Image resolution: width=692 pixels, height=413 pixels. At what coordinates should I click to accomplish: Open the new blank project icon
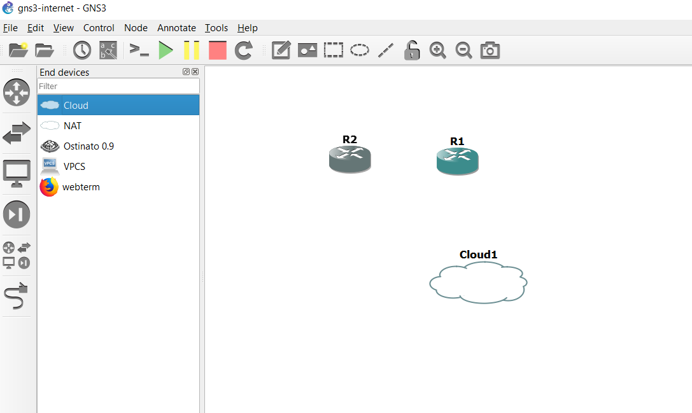18,50
